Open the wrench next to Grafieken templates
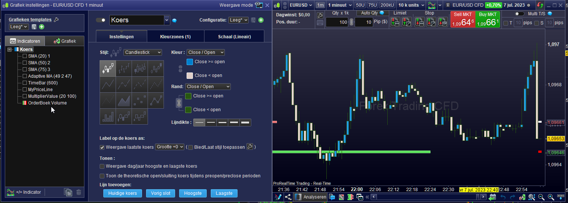 tap(57, 20)
